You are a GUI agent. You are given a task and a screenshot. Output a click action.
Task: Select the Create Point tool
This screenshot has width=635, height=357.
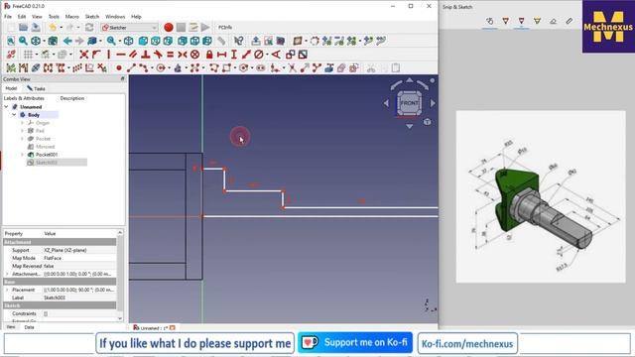[x=119, y=68]
